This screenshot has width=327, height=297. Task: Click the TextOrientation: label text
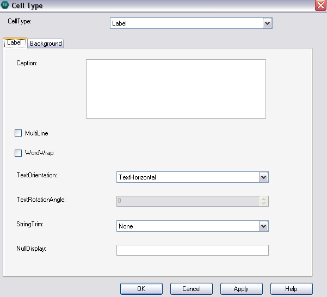point(36,175)
